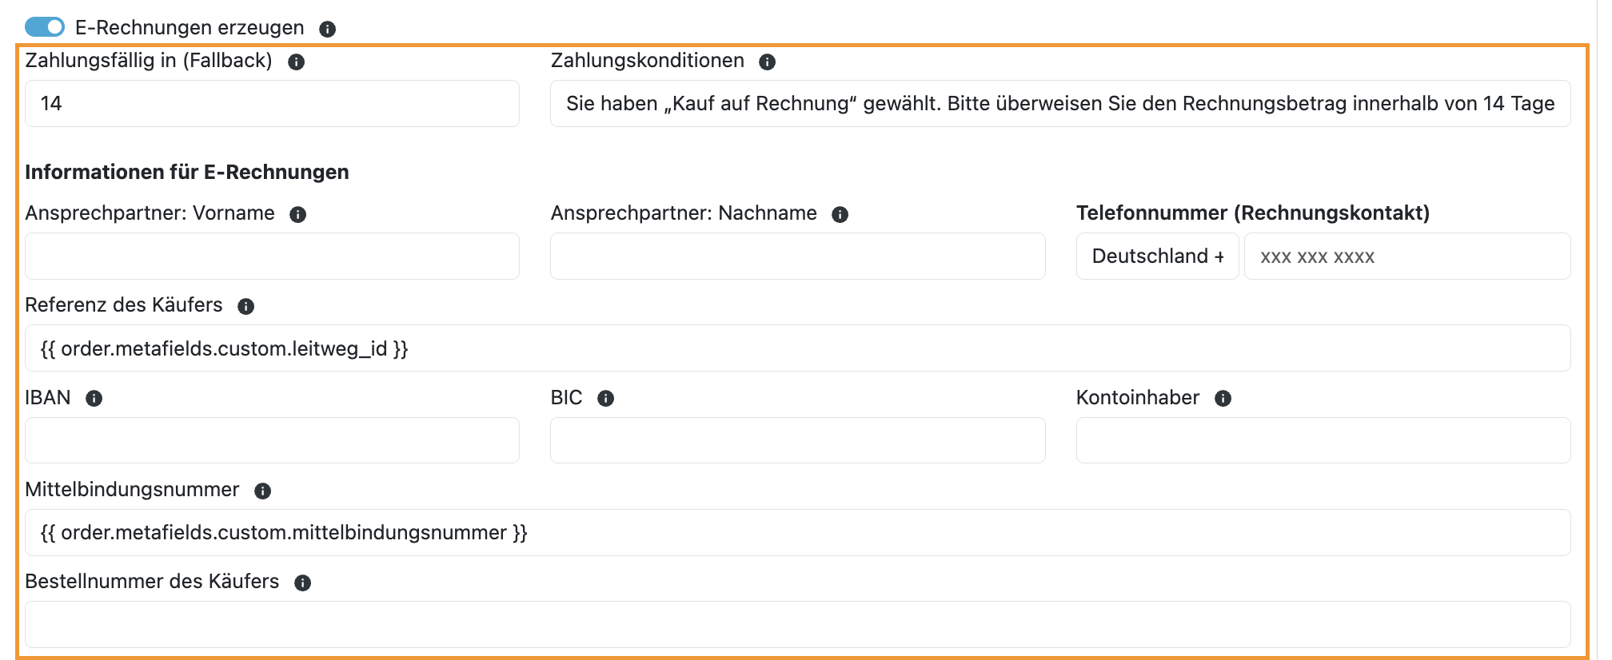Select the Ansprechpartner Vorname input
Image resolution: width=1612 pixels, height=660 pixels.
272,256
